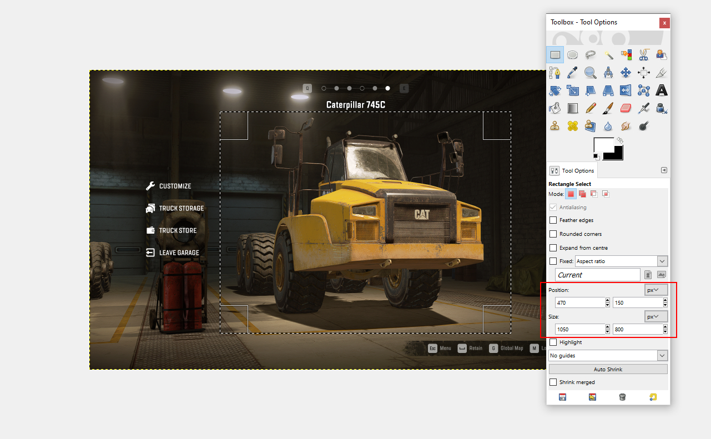Open the Size unit px dropdown
This screenshot has height=439, width=711.
tap(655, 316)
